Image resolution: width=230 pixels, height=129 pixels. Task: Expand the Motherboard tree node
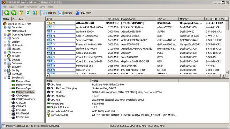(x=5, y=31)
